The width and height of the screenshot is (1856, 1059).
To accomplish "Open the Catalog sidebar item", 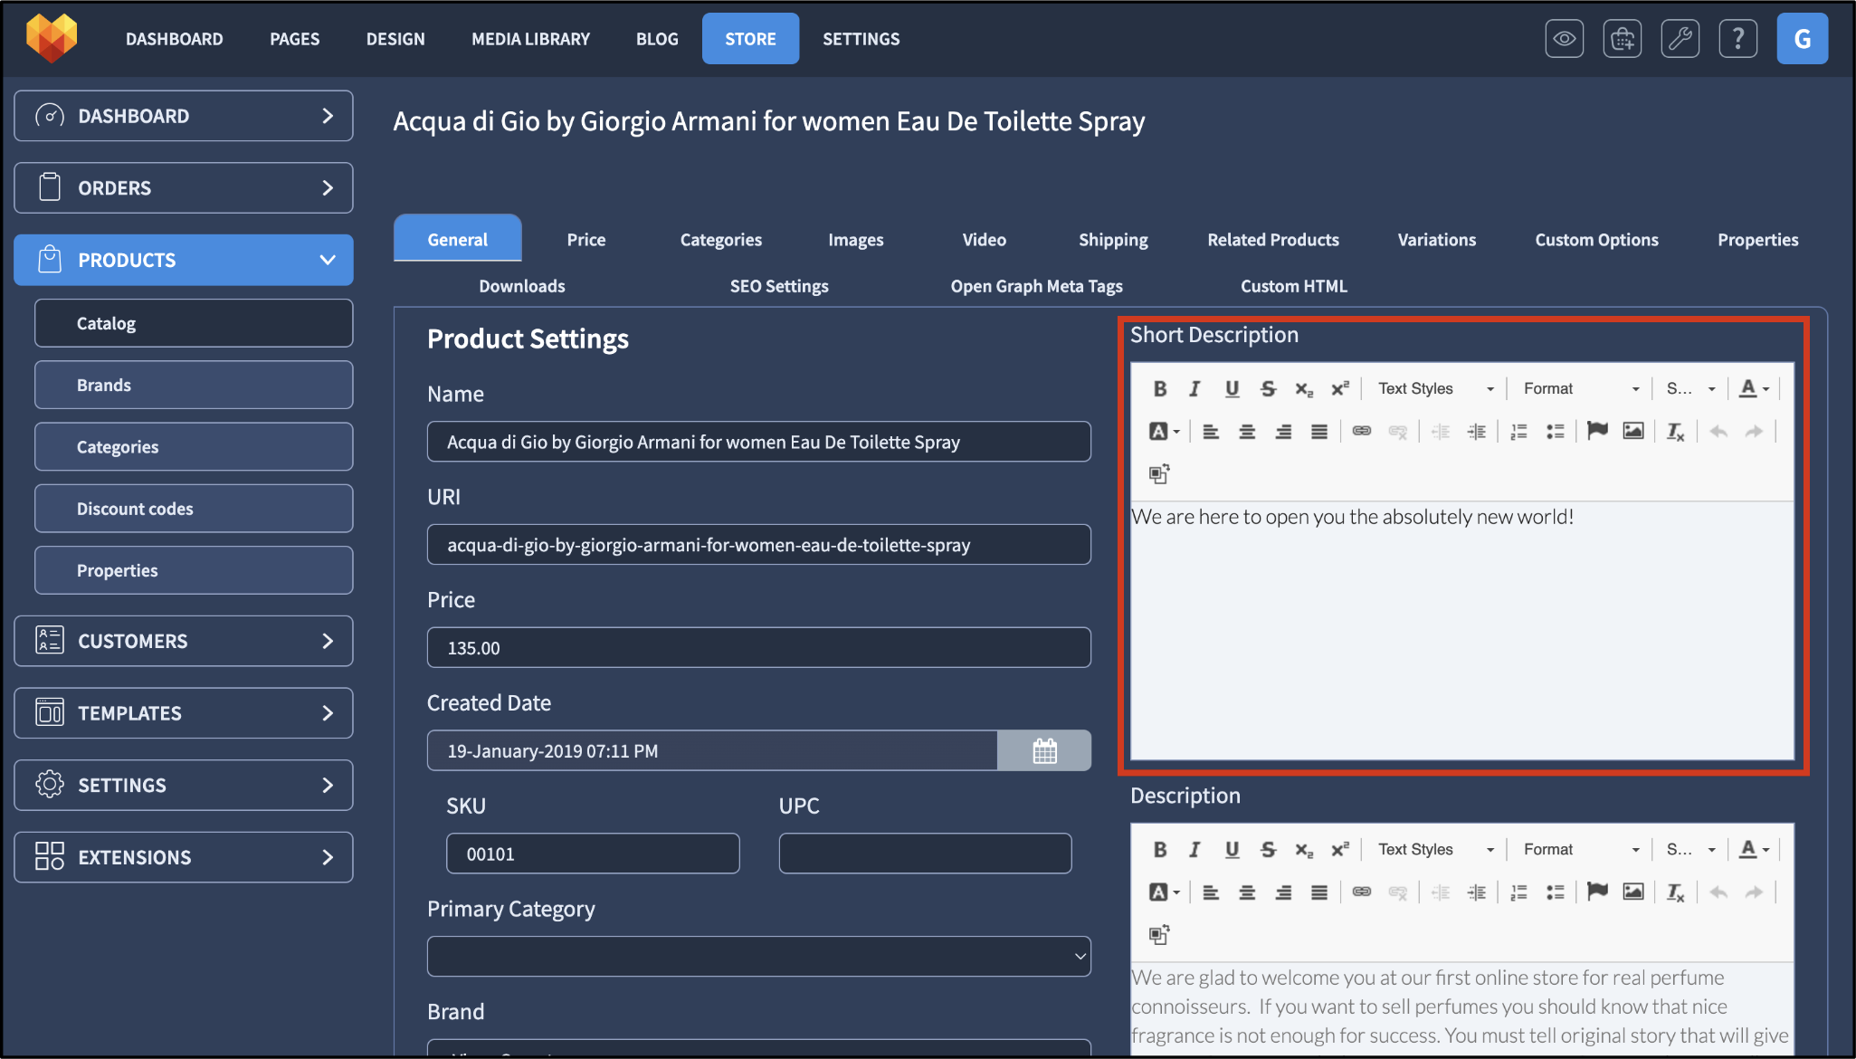I will click(x=194, y=323).
